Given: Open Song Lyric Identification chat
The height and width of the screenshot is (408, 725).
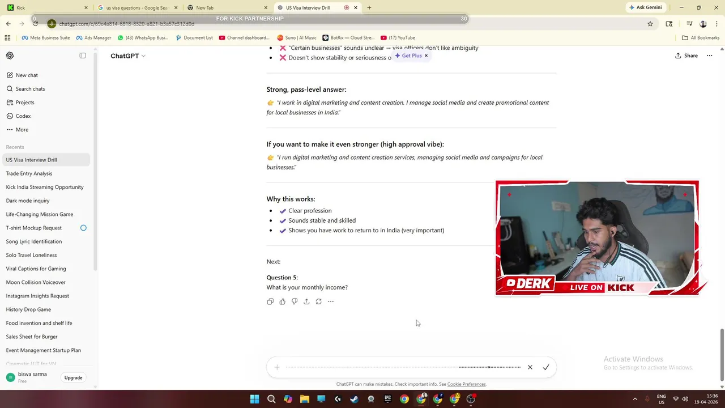Looking at the screenshot, I should [x=46, y=241].
